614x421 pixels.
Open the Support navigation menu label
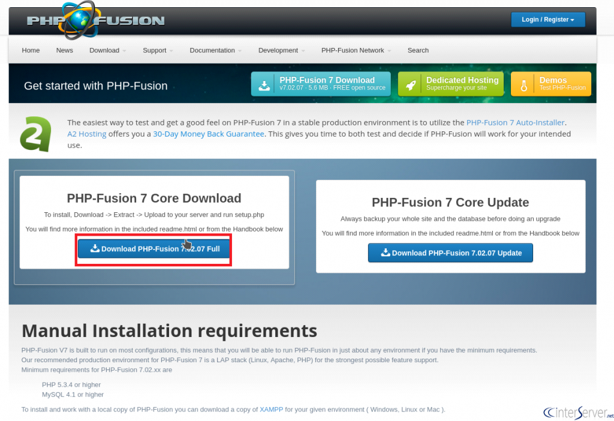[154, 50]
